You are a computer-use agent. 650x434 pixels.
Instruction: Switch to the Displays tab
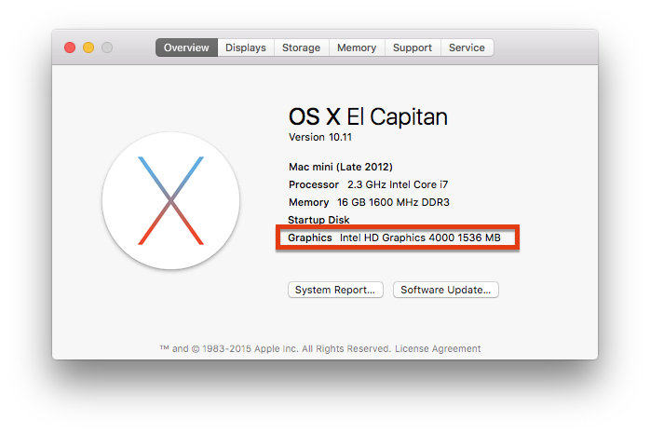pyautogui.click(x=246, y=47)
